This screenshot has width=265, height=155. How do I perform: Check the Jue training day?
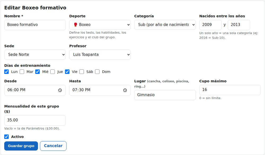point(52,72)
